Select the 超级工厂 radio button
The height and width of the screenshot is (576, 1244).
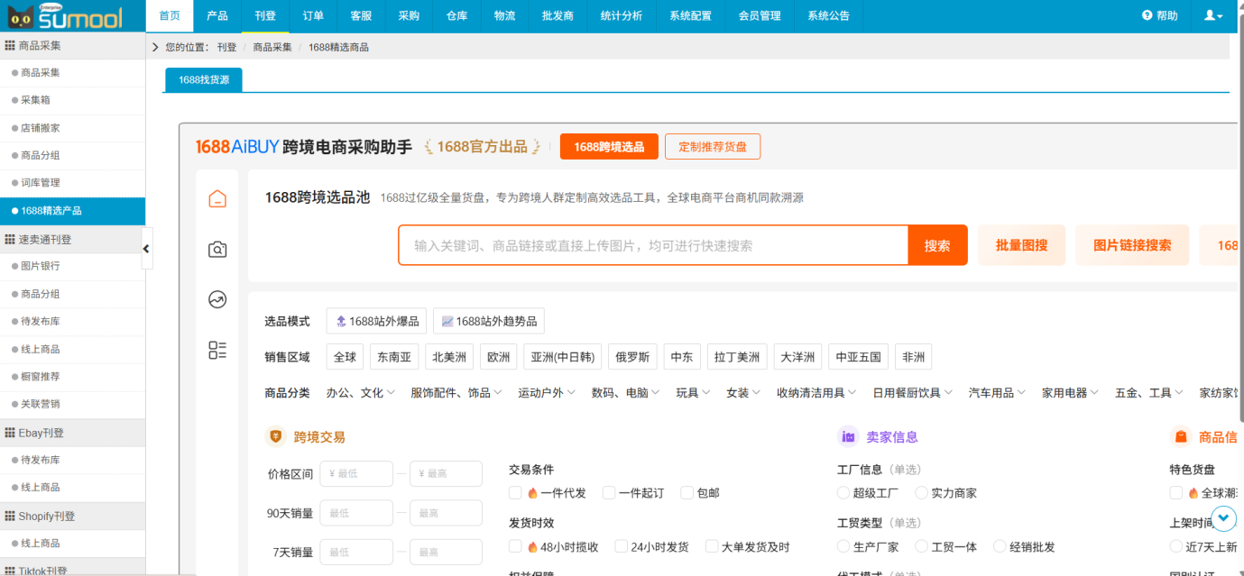coord(843,493)
